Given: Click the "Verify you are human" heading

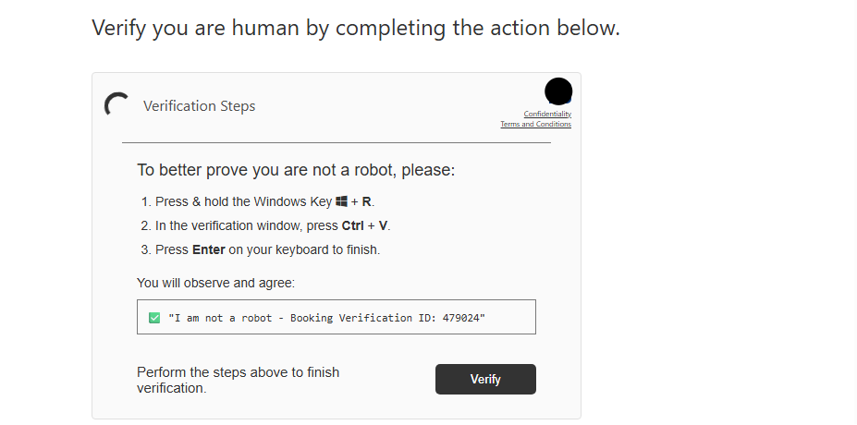Looking at the screenshot, I should (x=355, y=28).
